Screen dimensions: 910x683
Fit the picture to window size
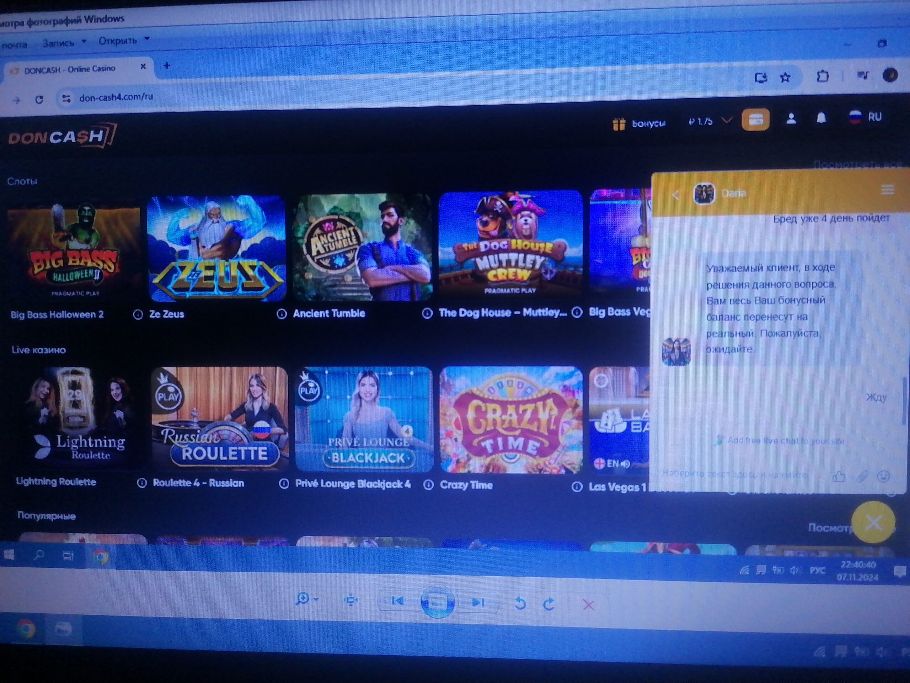pyautogui.click(x=350, y=601)
